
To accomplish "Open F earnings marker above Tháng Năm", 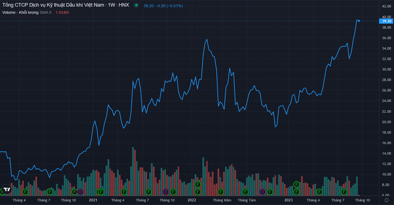I will click(220, 192).
